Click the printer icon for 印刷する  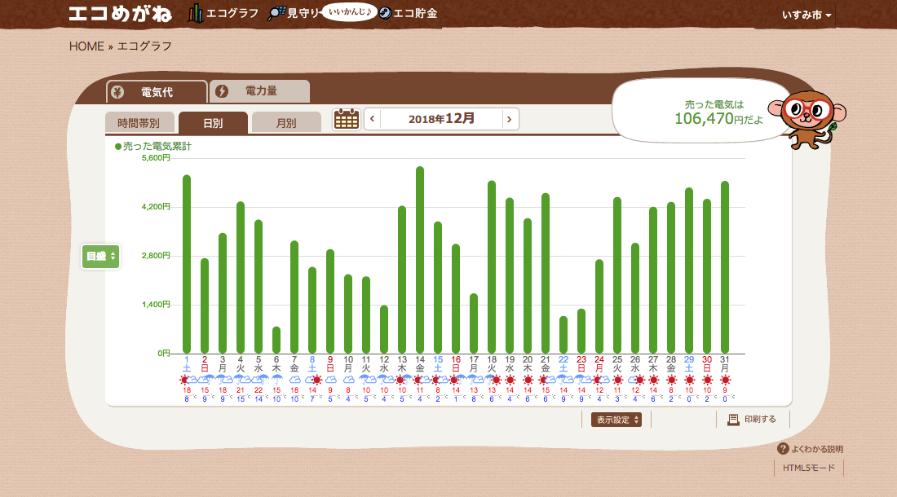[x=733, y=420]
